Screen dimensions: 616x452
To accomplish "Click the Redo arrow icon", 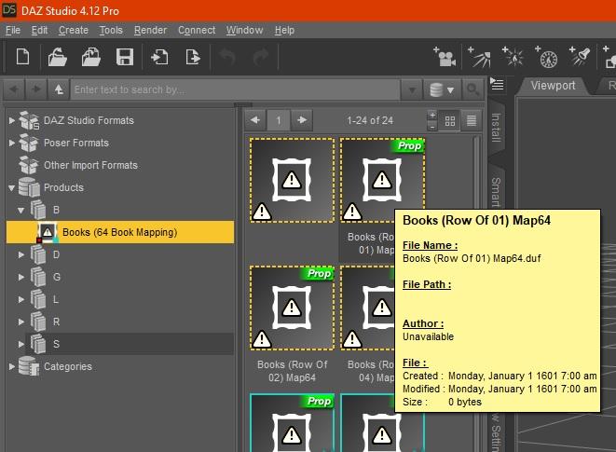I will tap(260, 58).
